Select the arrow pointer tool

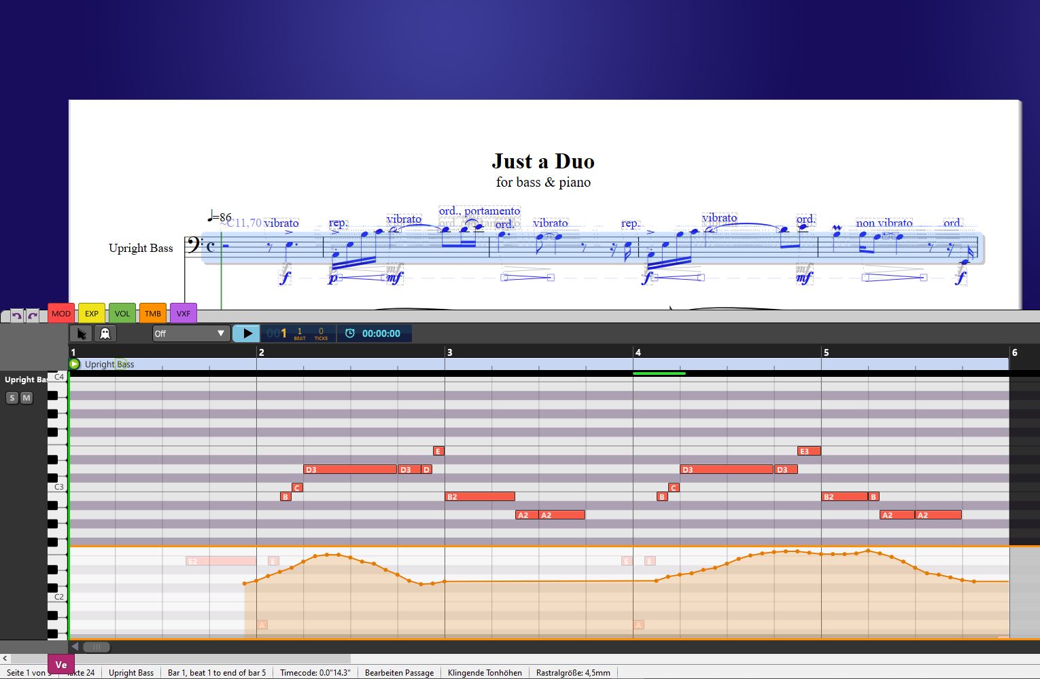[x=82, y=333]
